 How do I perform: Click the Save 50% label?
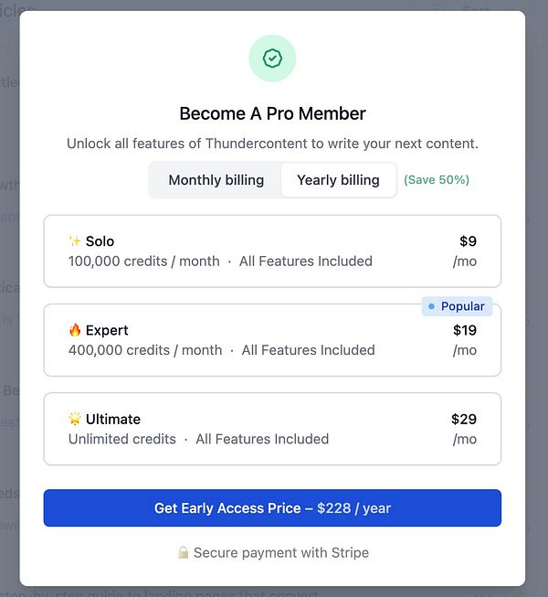tap(437, 180)
